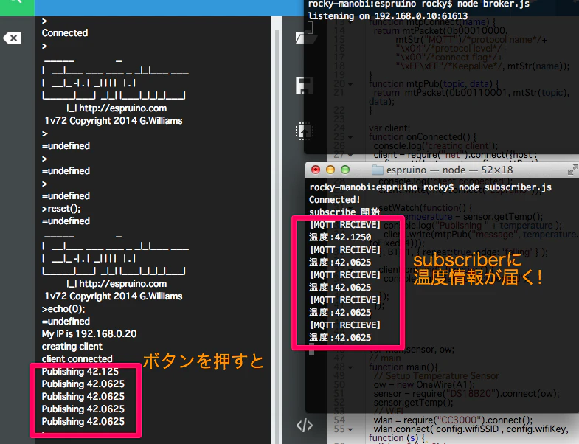Click line number 54 in editor gutter

339,420
